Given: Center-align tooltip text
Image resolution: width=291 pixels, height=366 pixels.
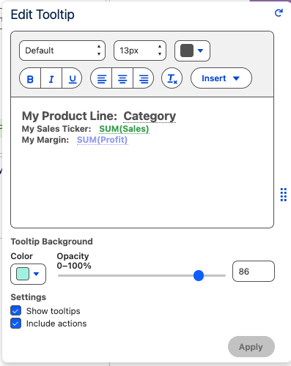Looking at the screenshot, I should point(122,78).
